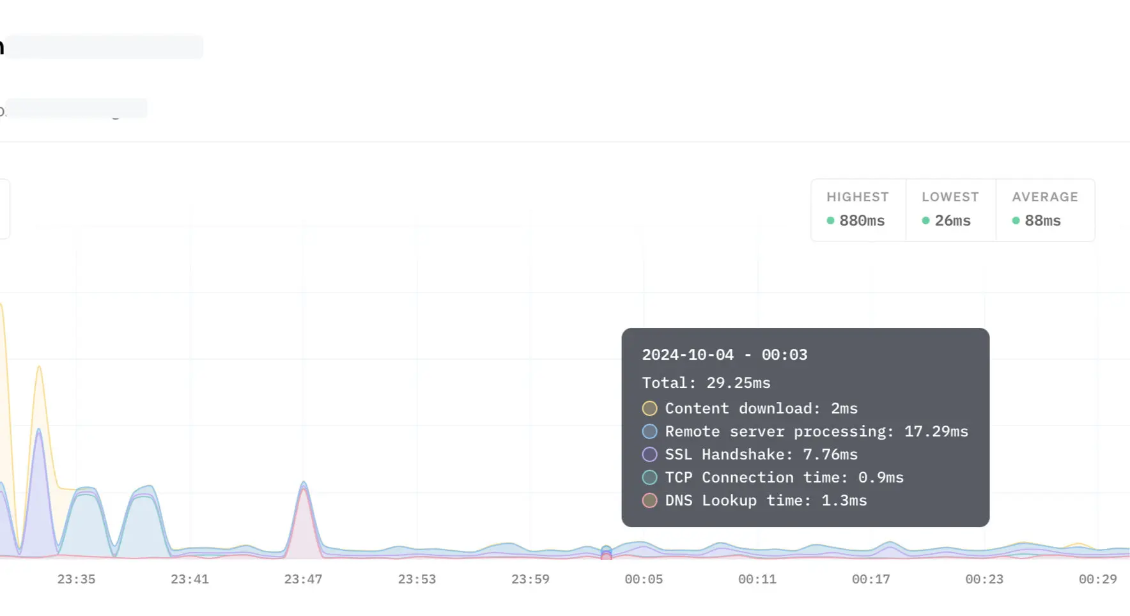Click the yellow Content download circle
This screenshot has width=1130, height=616.
(649, 408)
